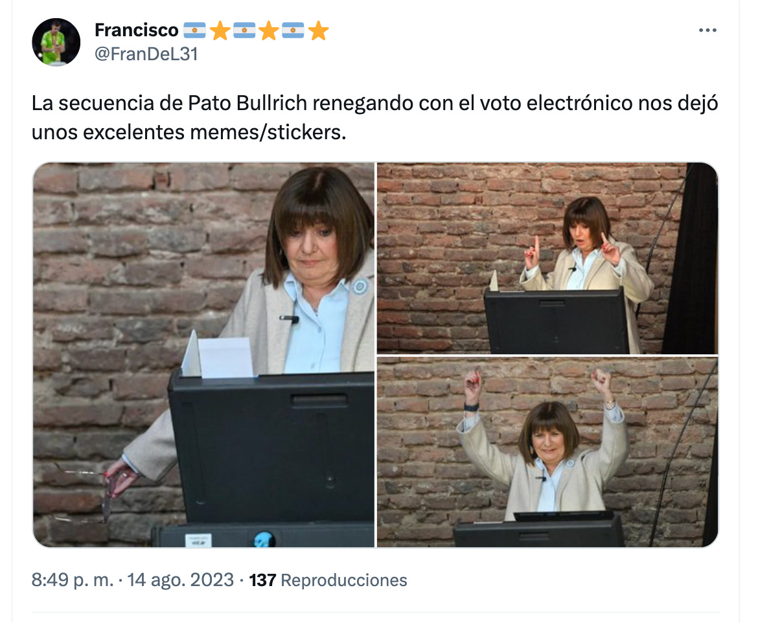
Task: Open the three-dot more options menu
Action: pyautogui.click(x=707, y=30)
